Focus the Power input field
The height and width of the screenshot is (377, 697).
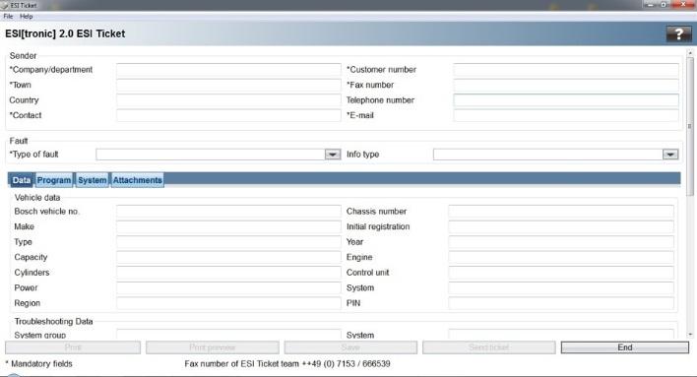tap(228, 287)
